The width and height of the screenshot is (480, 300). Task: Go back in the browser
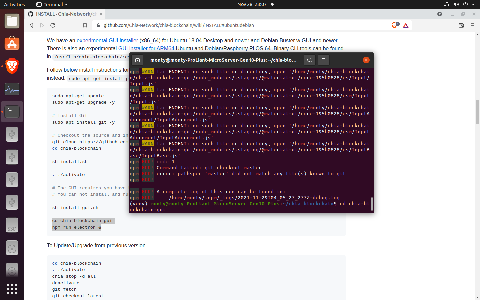coord(31,25)
